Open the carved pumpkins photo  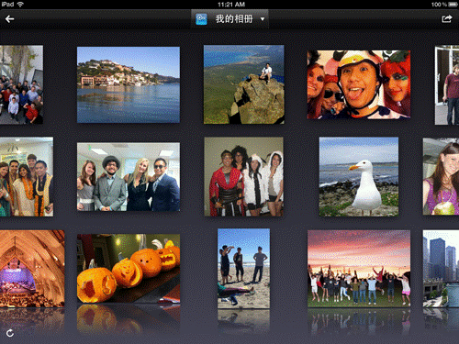129,269
